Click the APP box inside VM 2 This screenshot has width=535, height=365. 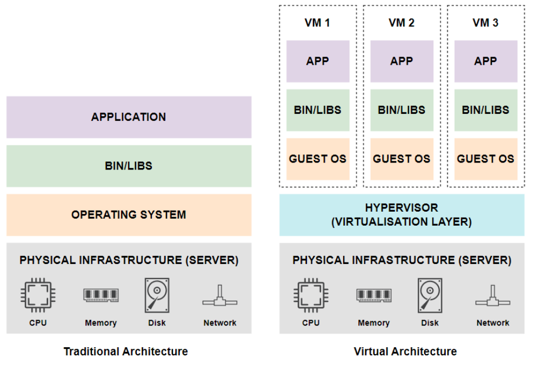pos(402,62)
